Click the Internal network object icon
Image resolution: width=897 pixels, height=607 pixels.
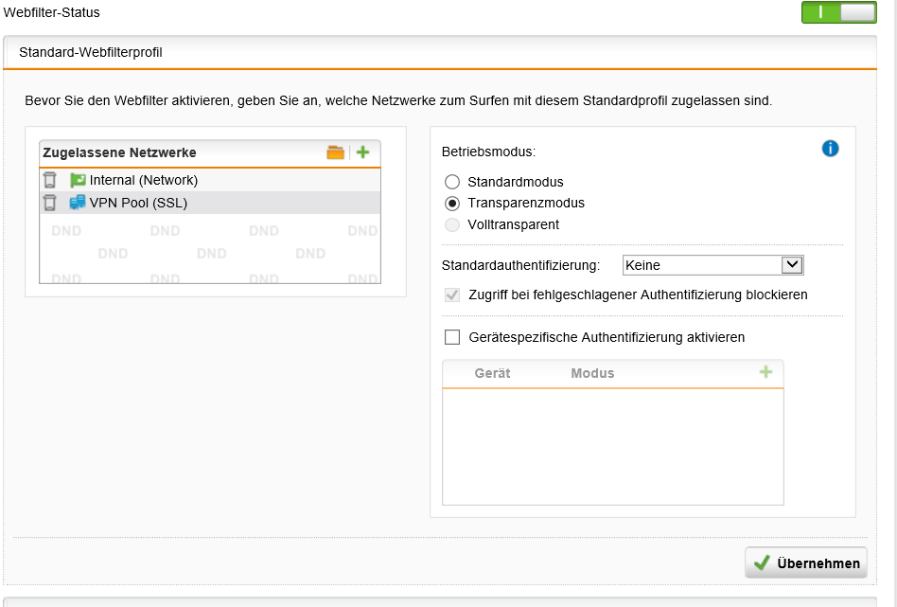click(x=78, y=180)
